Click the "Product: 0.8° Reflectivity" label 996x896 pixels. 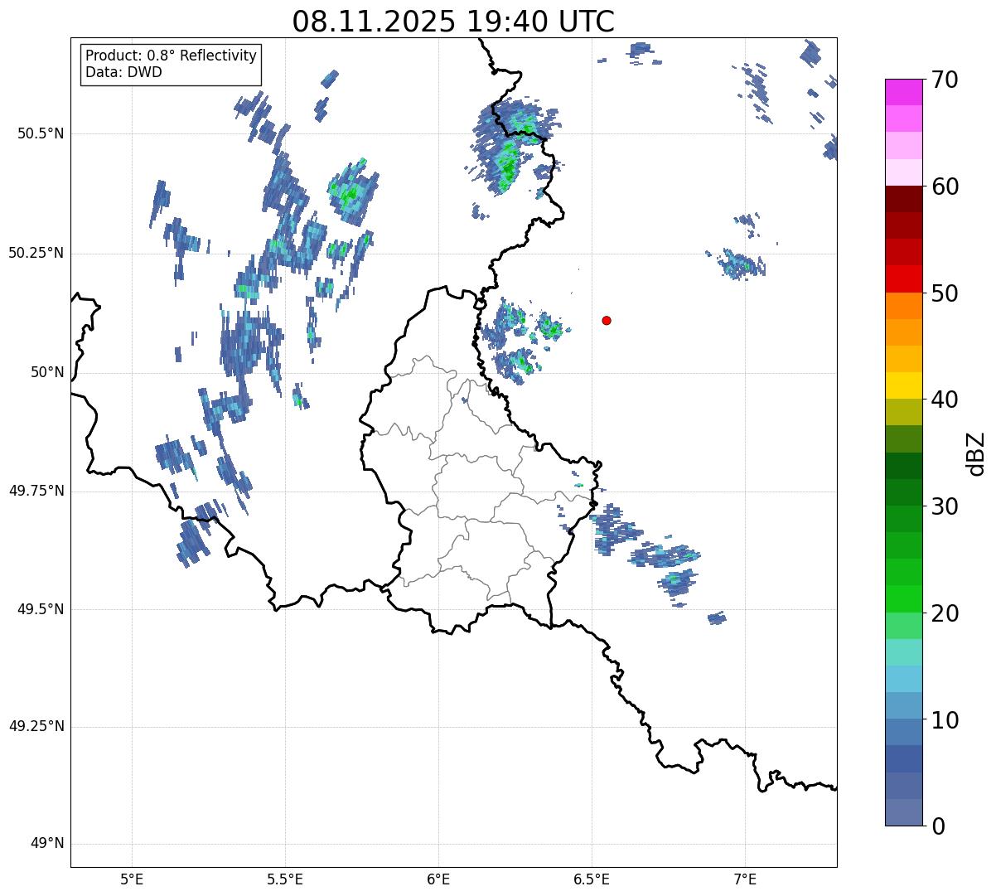click(x=172, y=56)
